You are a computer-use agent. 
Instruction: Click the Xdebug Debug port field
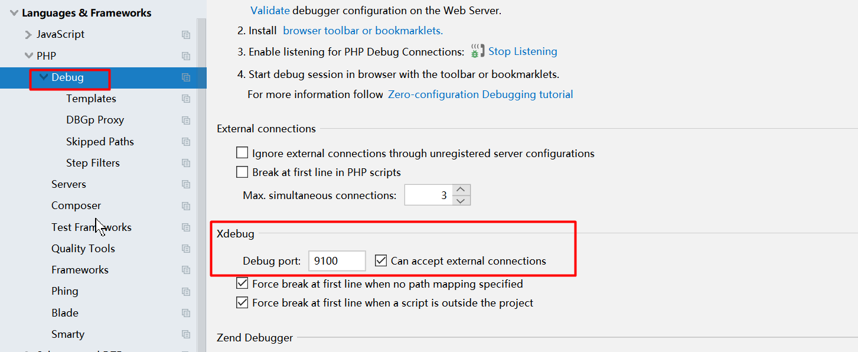[337, 261]
